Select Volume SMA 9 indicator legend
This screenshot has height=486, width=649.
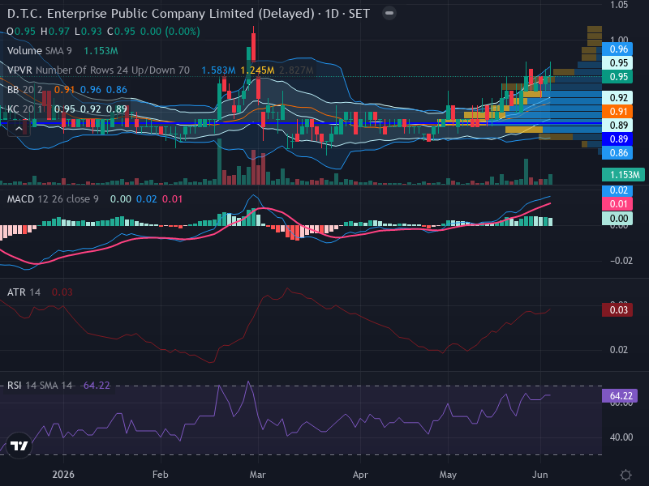click(x=39, y=51)
